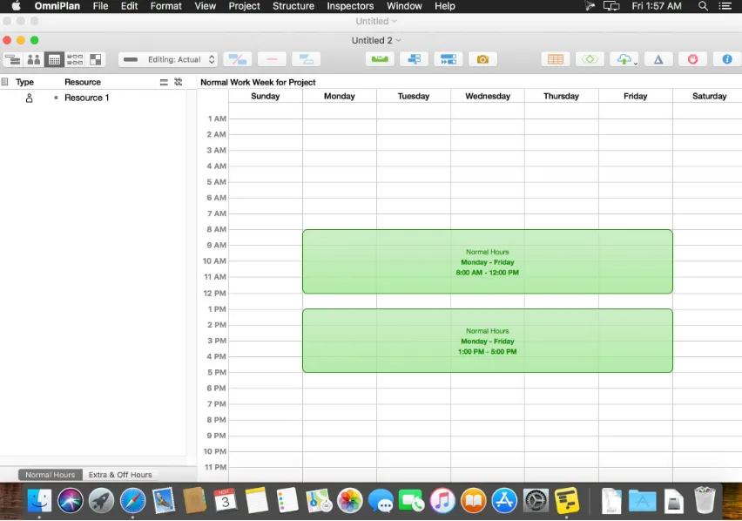Click the camera Set Baseline button
The image size is (742, 521).
click(482, 59)
